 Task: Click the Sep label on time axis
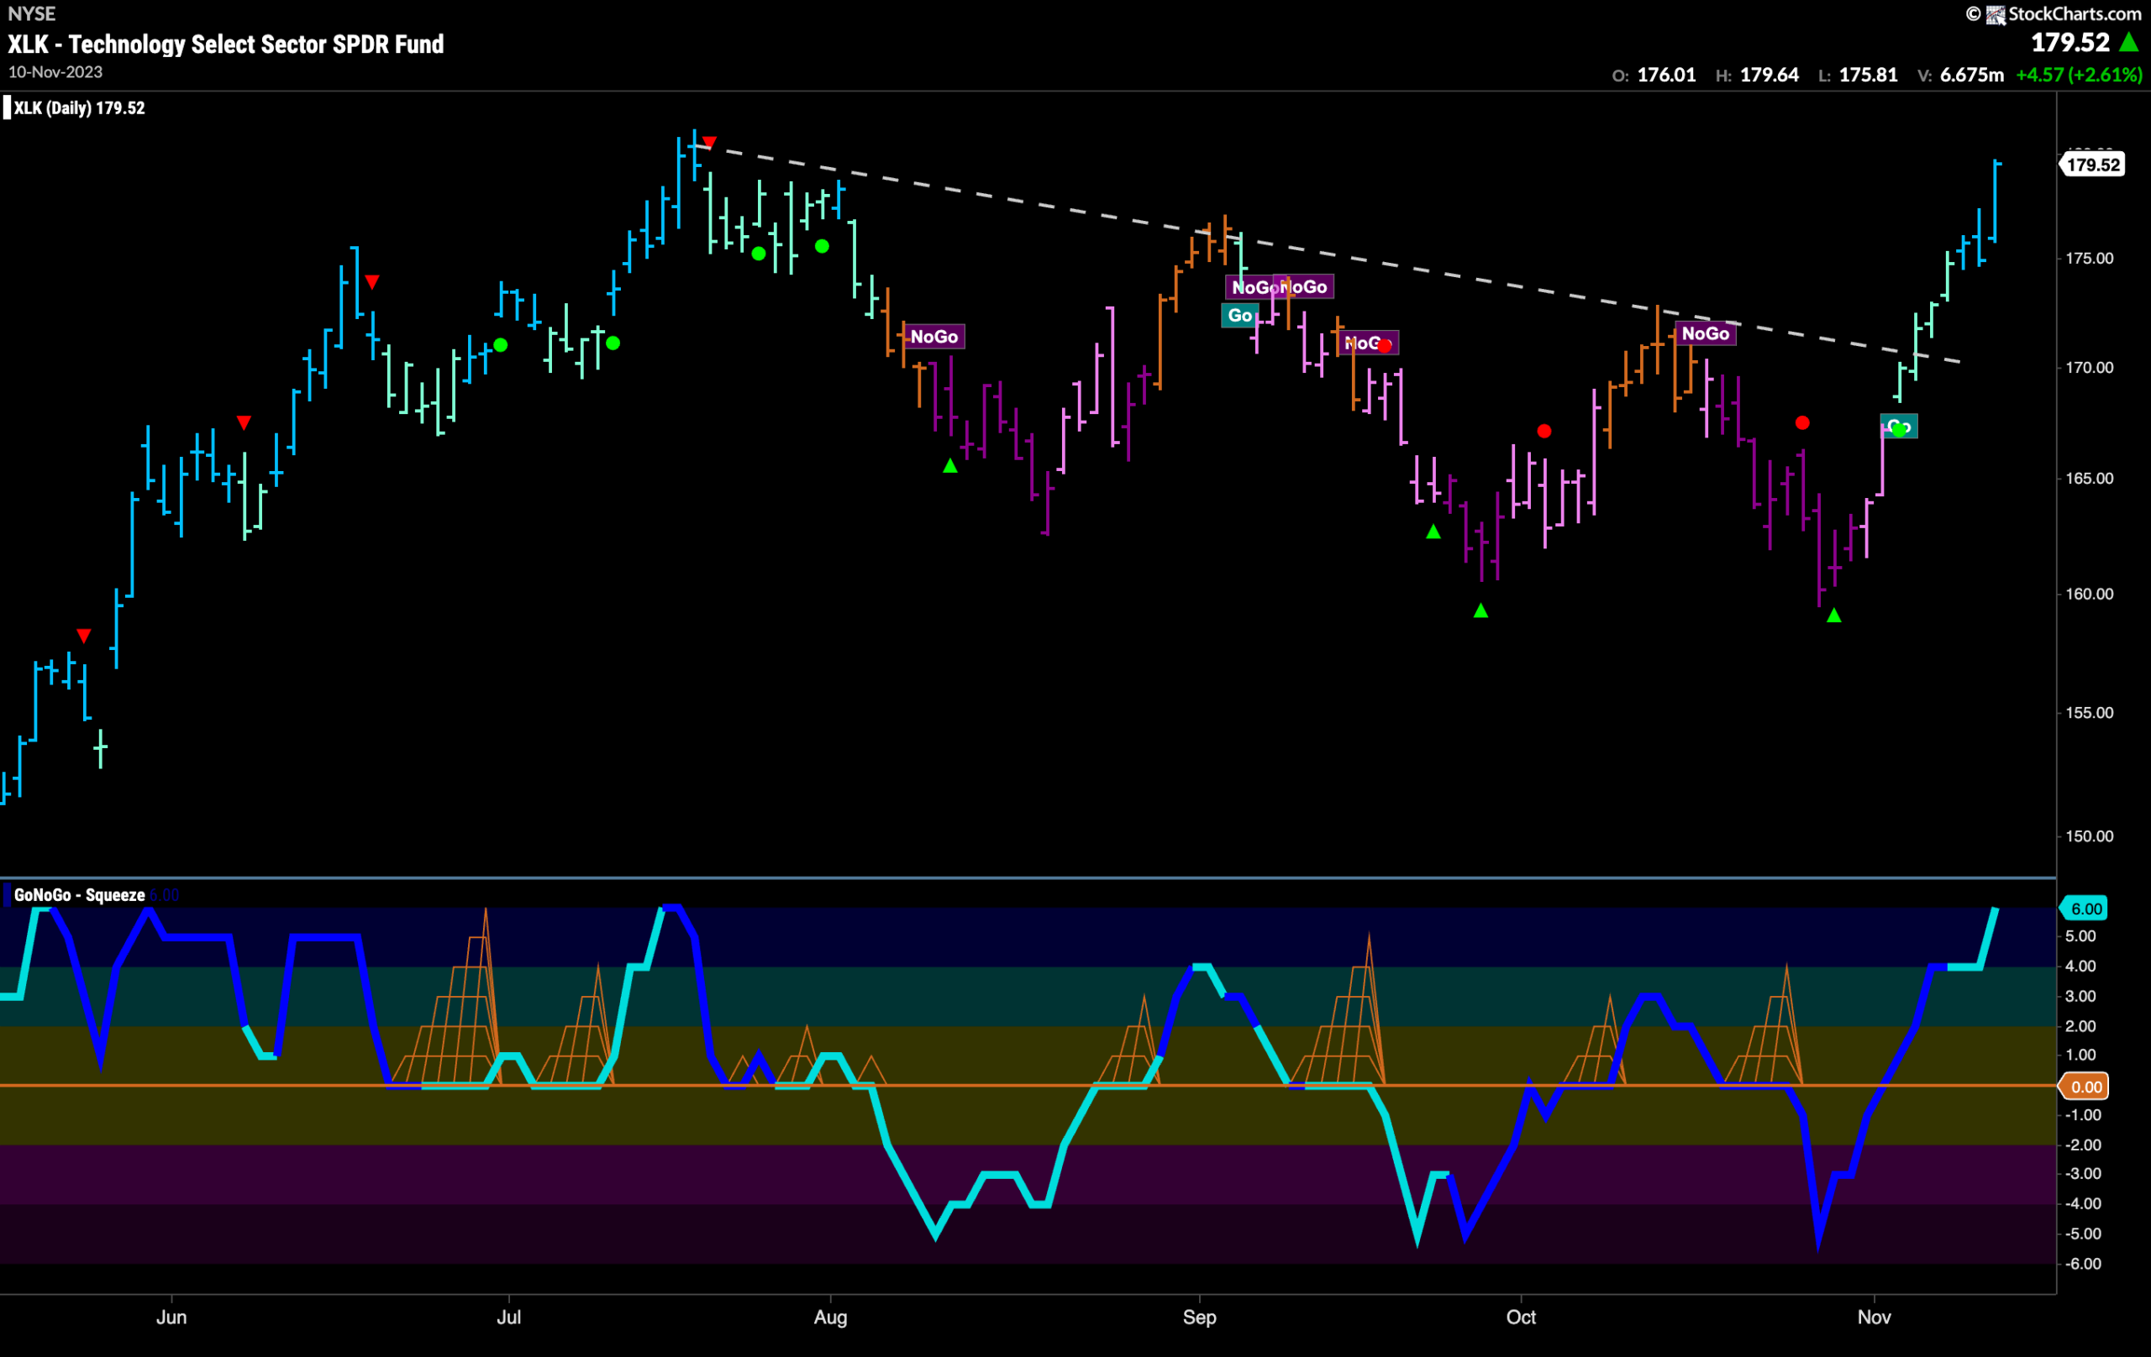point(1200,1317)
